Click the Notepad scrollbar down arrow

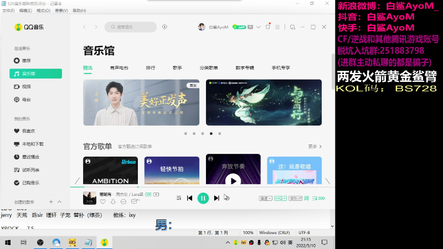332,226
